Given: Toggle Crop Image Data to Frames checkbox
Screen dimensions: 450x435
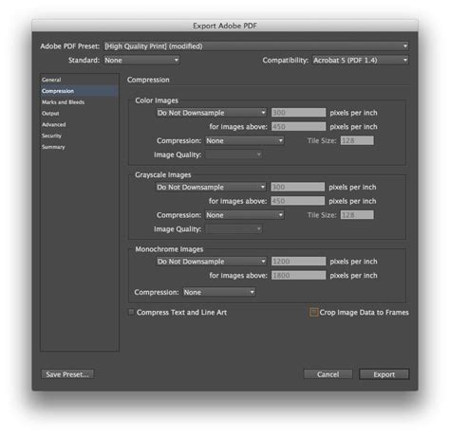Looking at the screenshot, I should [313, 312].
